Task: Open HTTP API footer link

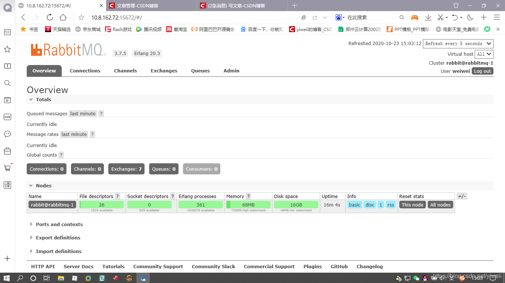Action: coord(43,267)
